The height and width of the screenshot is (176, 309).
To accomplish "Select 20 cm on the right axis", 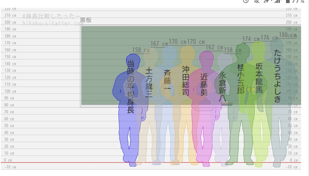I will (x=293, y=146).
